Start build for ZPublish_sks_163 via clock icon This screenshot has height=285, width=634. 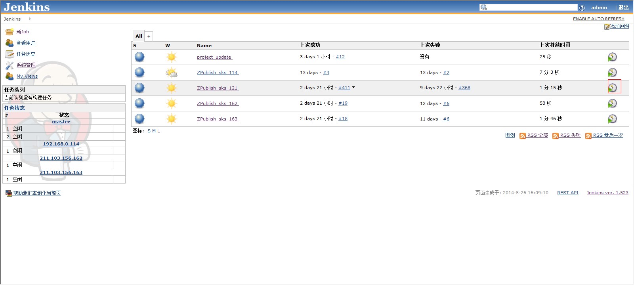point(612,119)
